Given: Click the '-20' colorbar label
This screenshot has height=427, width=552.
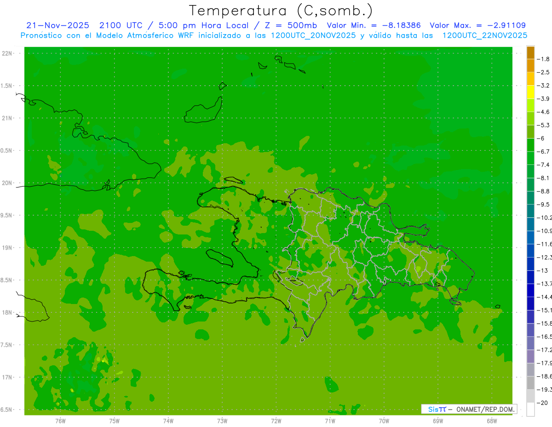Looking at the screenshot, I should pos(542,403).
